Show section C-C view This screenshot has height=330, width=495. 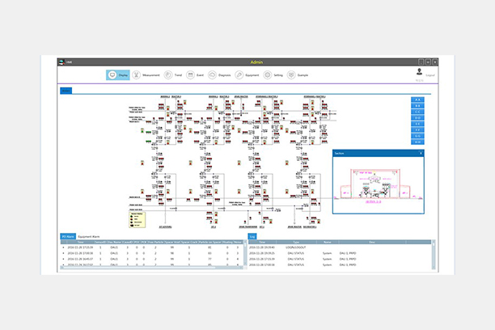417,112
